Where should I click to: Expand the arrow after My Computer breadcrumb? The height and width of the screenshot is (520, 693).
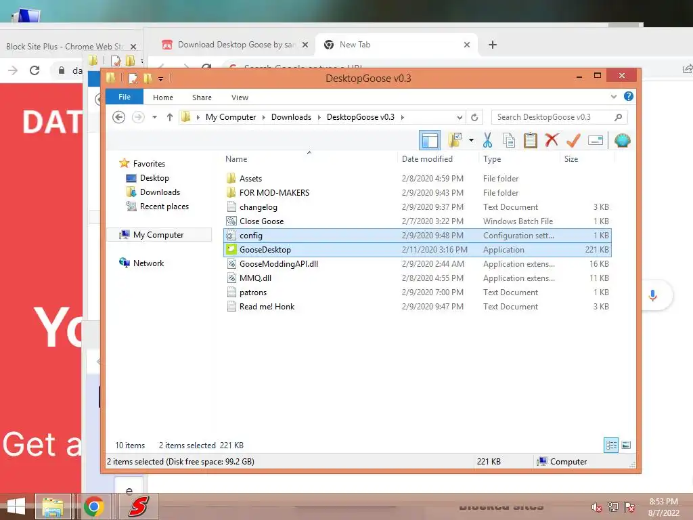tap(264, 117)
